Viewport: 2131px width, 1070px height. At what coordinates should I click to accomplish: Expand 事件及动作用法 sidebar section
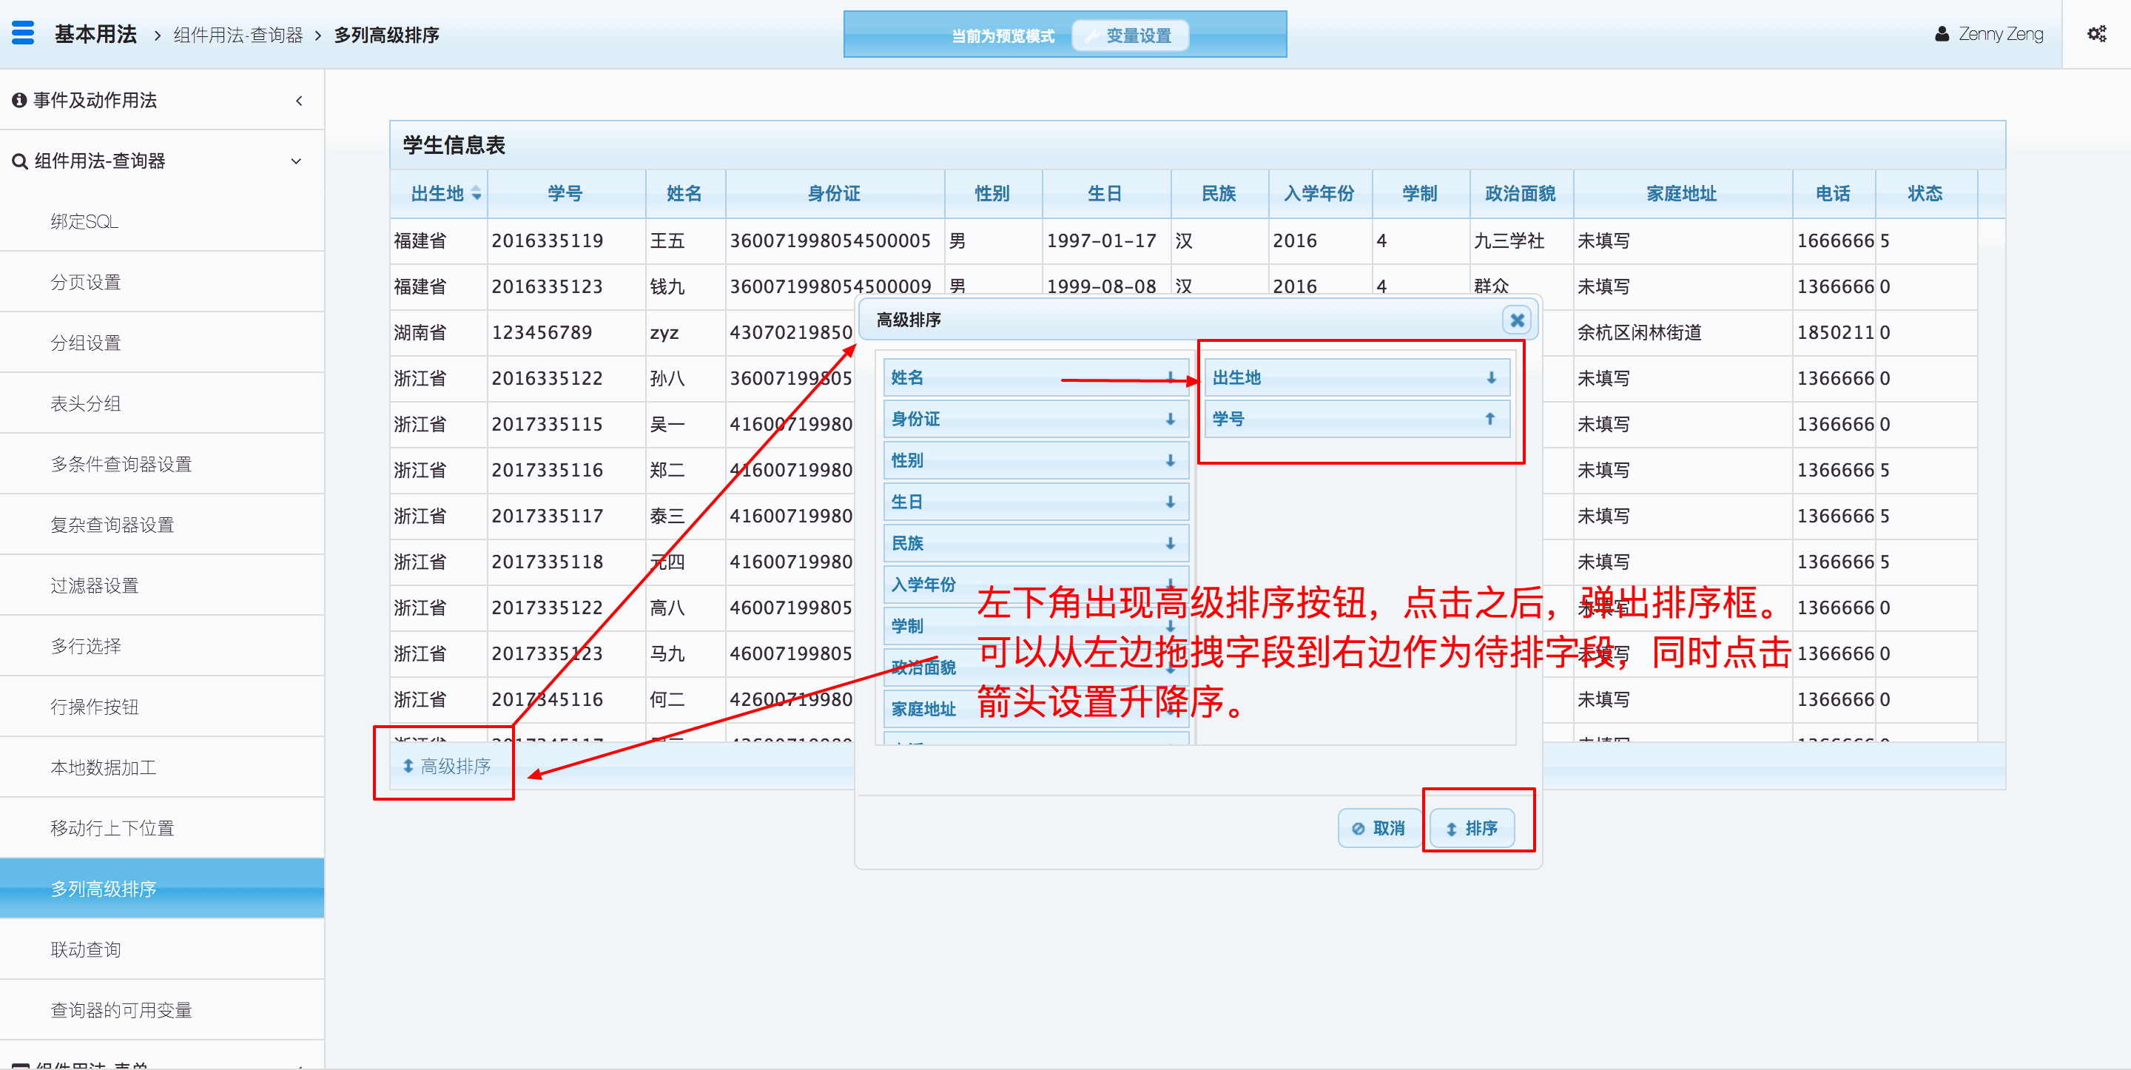pos(299,100)
